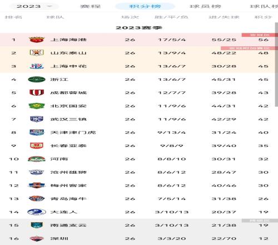Click the 武汉三镇 team badge

37,119
